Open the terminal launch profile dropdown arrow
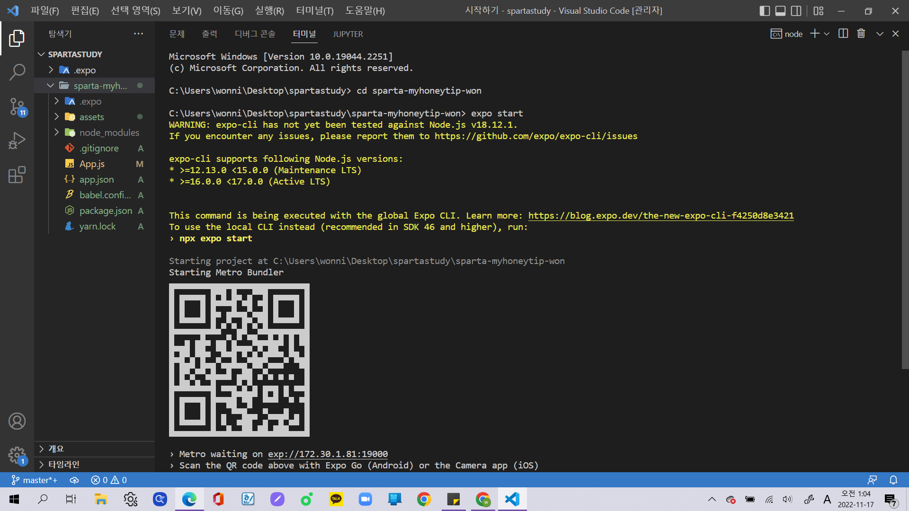The height and width of the screenshot is (511, 909). (827, 34)
